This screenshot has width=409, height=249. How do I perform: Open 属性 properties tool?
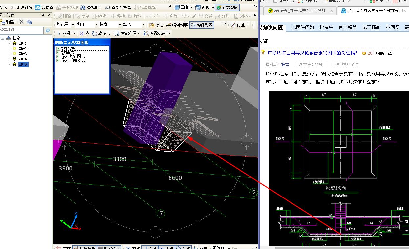tap(156, 25)
